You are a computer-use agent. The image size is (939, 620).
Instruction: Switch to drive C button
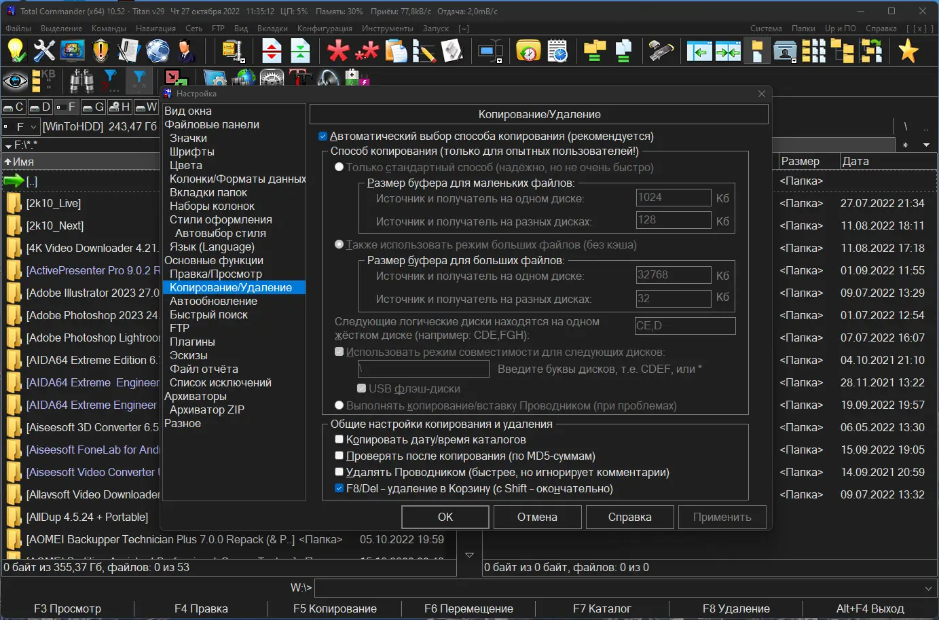(14, 107)
